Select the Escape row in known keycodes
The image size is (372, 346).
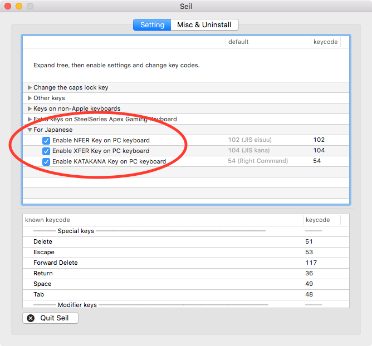point(186,252)
